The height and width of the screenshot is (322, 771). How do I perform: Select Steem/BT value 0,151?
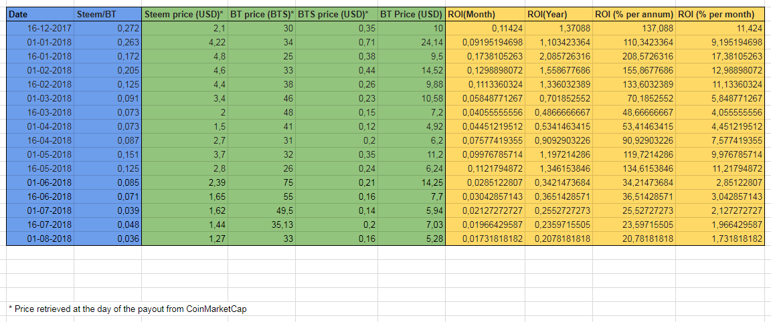108,154
